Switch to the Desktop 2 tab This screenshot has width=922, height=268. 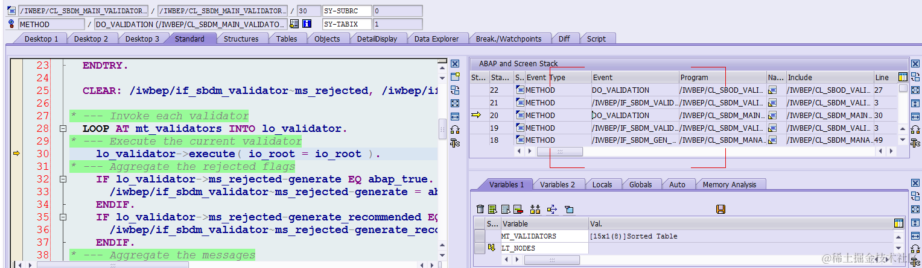tap(91, 39)
